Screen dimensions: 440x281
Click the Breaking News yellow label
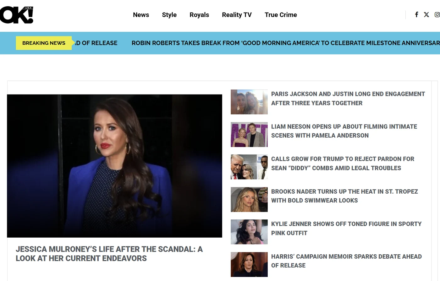tap(44, 43)
